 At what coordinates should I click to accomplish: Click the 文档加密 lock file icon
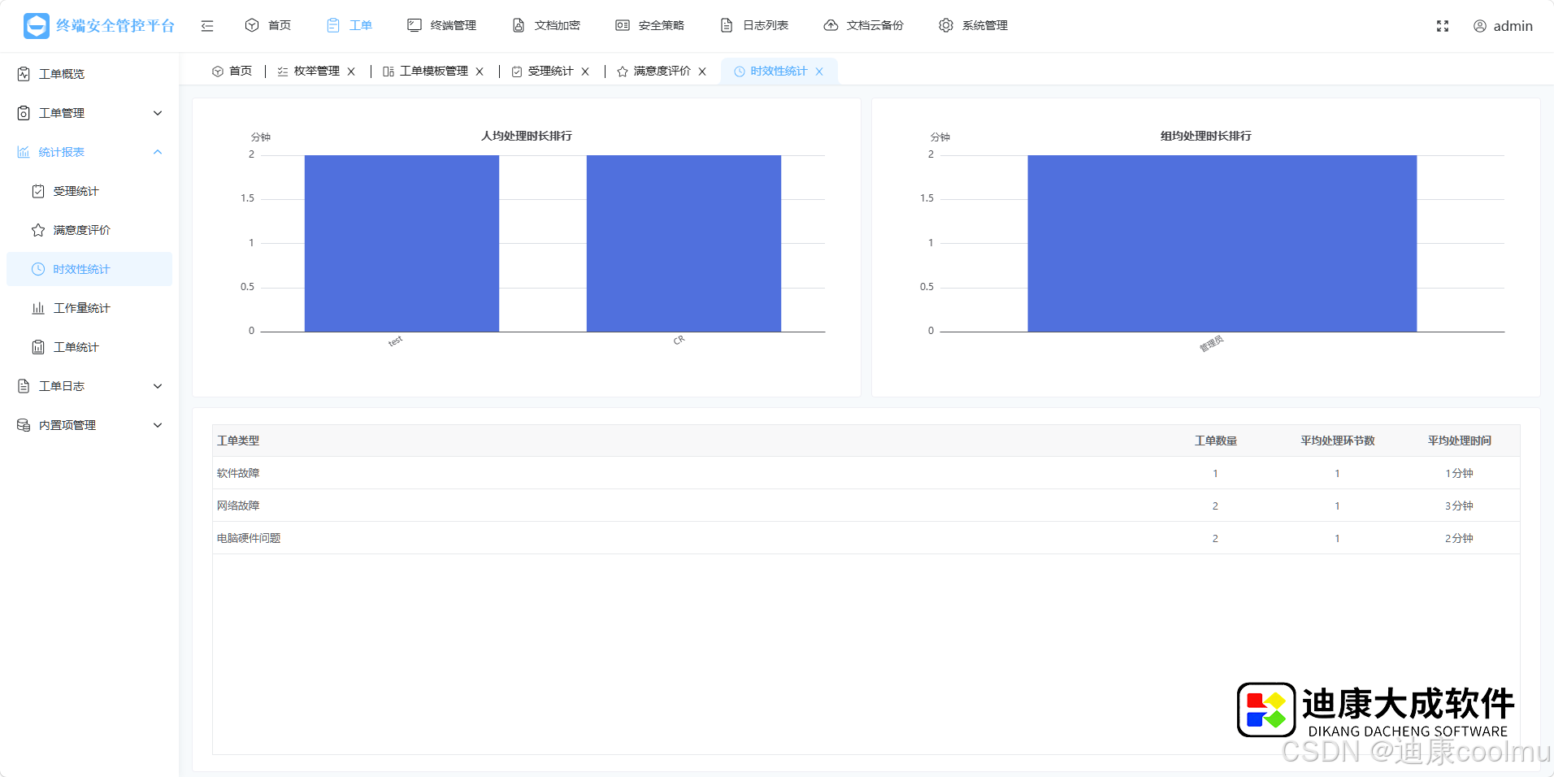(519, 25)
